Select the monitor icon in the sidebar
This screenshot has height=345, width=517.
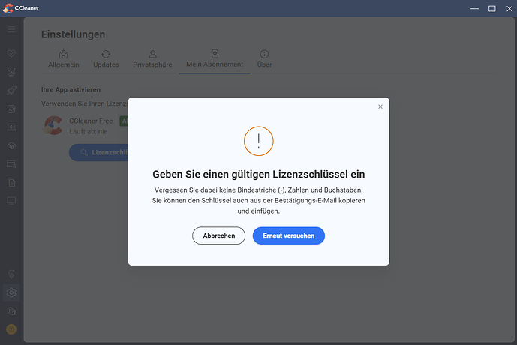[11, 201]
